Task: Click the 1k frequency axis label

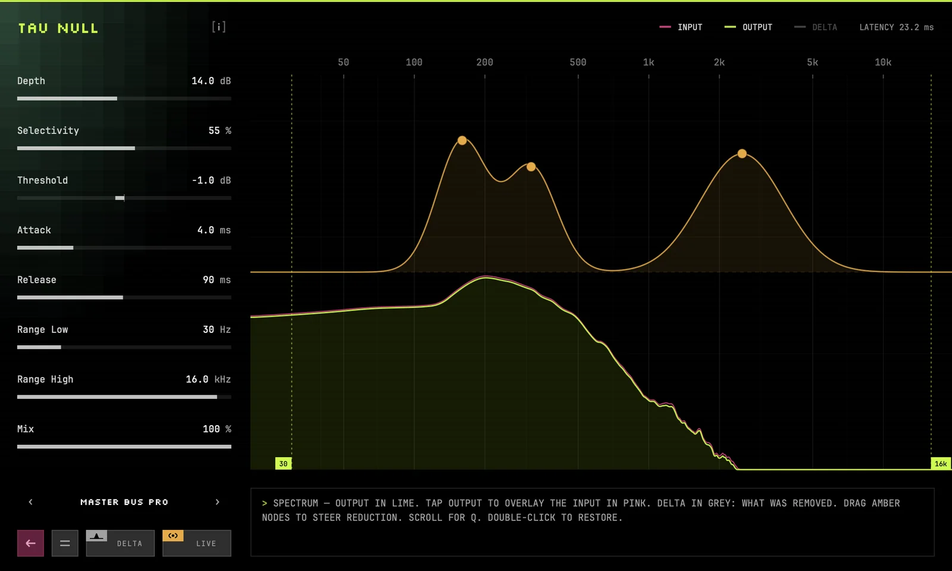Action: 649,62
